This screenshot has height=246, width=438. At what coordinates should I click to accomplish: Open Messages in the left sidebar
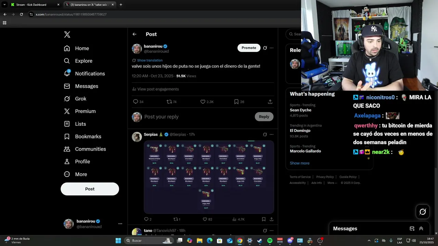point(81,86)
